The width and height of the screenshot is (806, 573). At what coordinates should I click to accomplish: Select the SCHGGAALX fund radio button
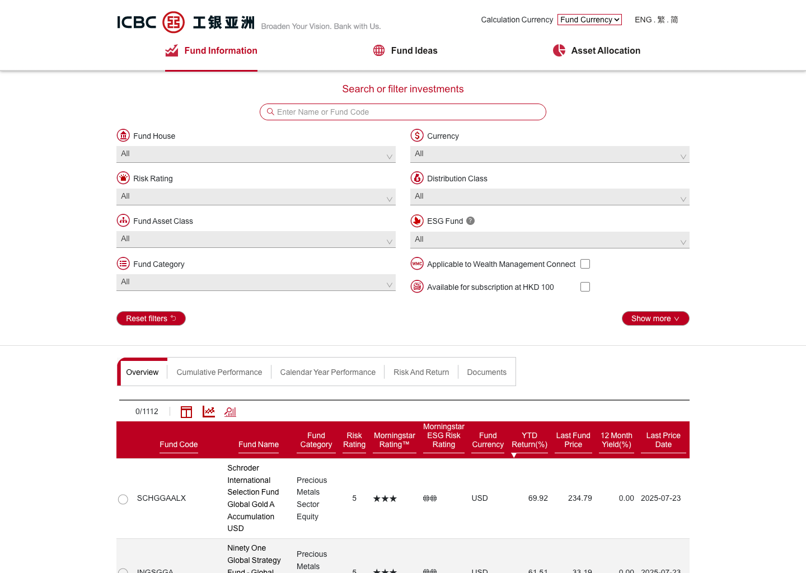pos(123,499)
